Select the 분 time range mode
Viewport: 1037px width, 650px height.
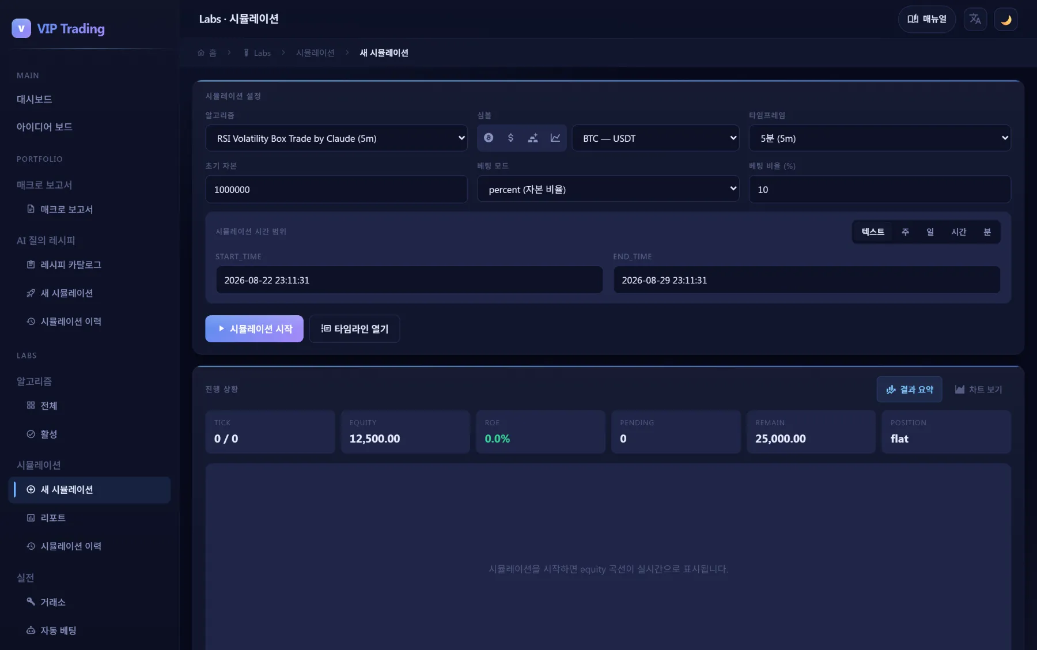click(x=987, y=232)
